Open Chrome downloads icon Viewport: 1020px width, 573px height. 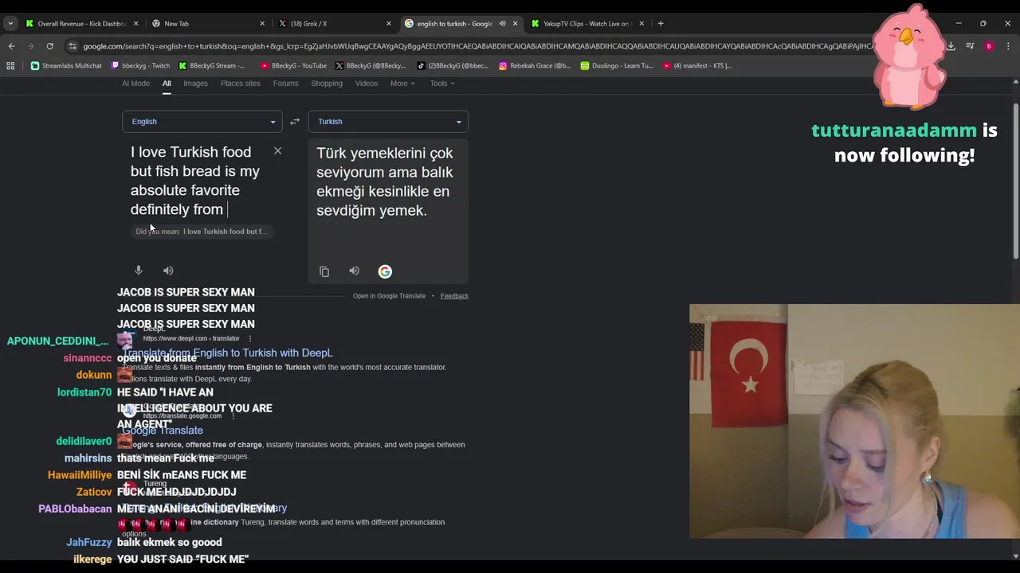(x=951, y=46)
